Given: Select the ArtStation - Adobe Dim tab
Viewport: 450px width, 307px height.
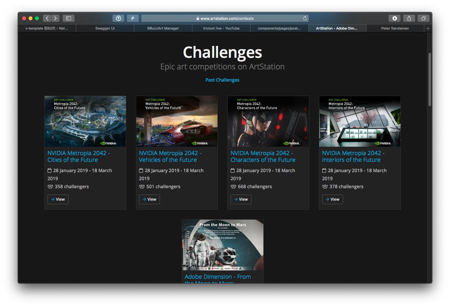Looking at the screenshot, I should coord(337,28).
